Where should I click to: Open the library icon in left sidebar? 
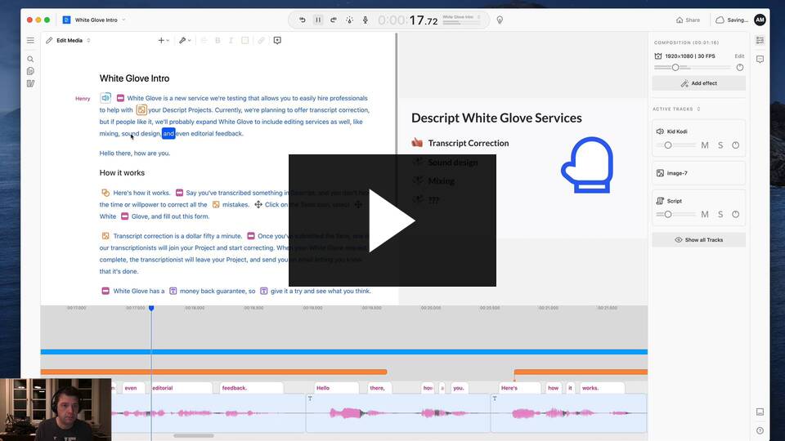click(30, 83)
